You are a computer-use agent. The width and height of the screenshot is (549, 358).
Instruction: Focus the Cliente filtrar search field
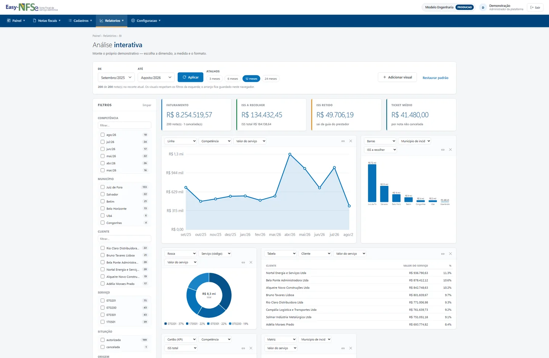tap(125, 239)
